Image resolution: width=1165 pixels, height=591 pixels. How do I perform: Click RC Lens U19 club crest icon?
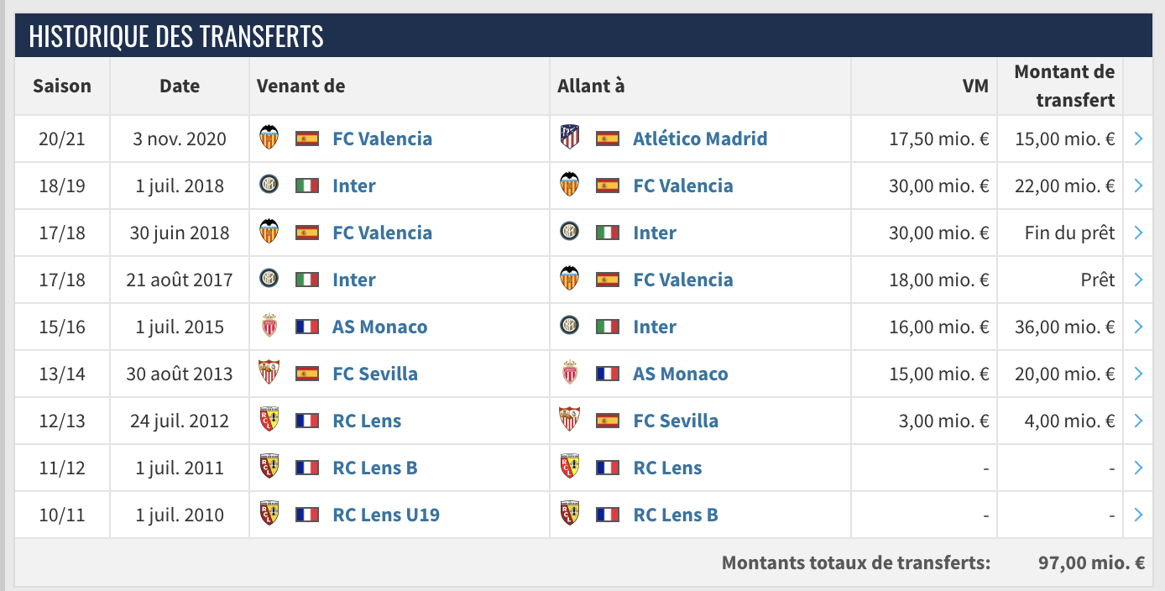269,515
